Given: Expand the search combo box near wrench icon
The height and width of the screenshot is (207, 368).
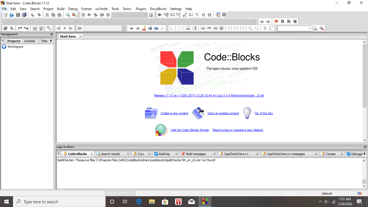Looking at the screenshot, I should click(x=310, y=28).
